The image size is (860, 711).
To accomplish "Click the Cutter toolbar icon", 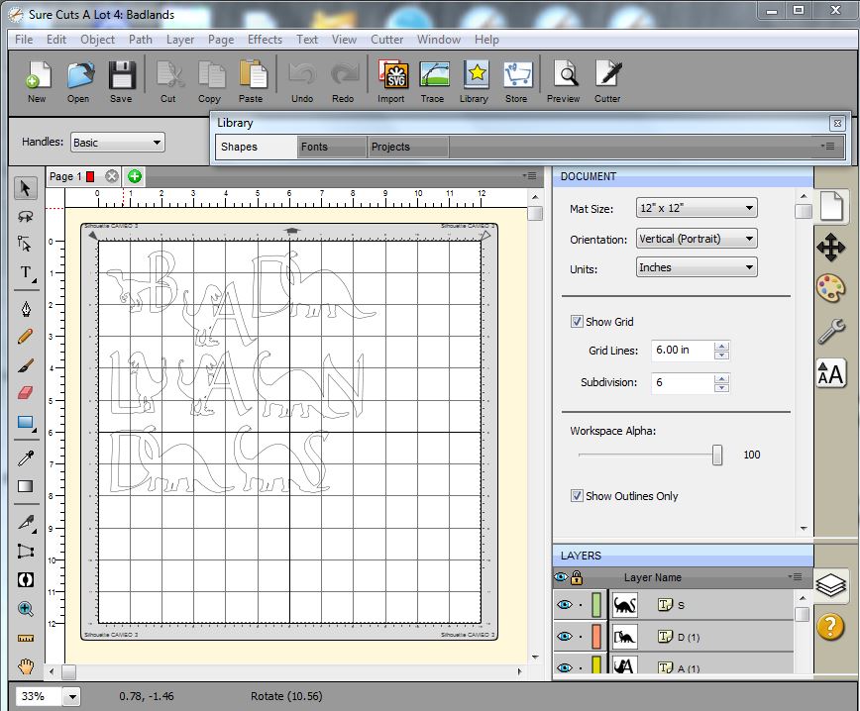I will [607, 80].
